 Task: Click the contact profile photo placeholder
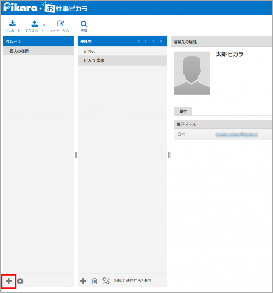click(x=192, y=73)
